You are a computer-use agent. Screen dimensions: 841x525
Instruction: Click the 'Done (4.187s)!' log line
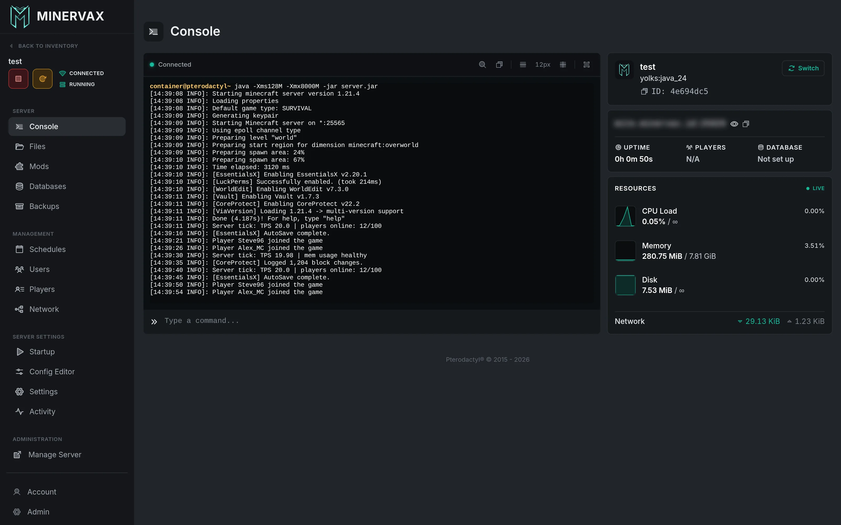[x=247, y=219]
